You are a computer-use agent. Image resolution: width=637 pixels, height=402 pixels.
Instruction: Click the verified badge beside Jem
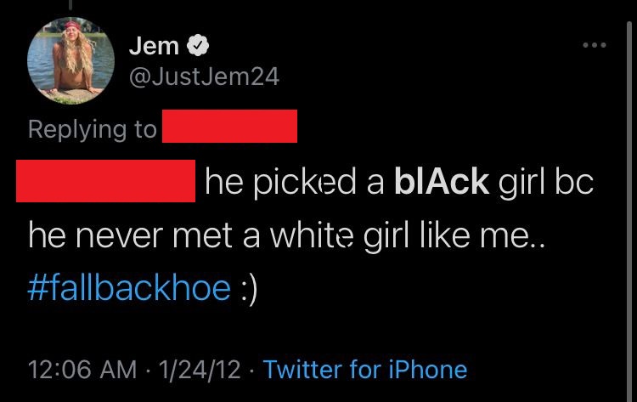[198, 45]
